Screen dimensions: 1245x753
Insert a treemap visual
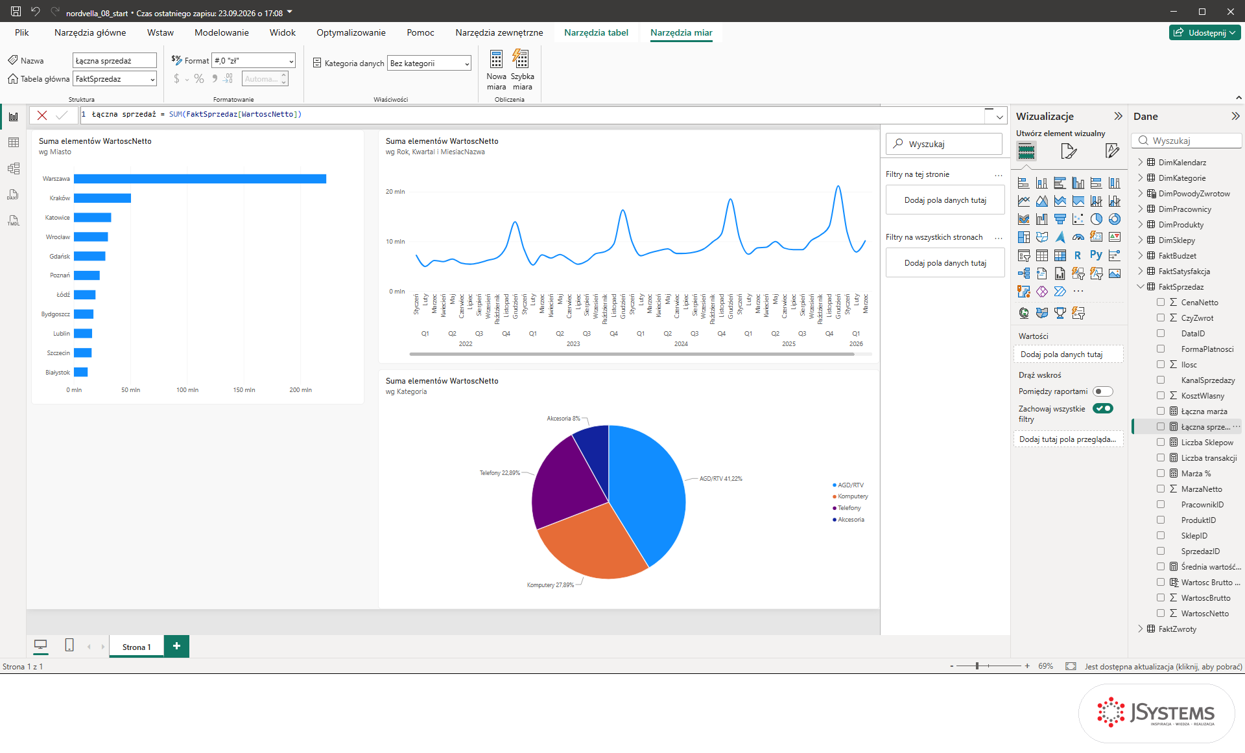click(1023, 237)
